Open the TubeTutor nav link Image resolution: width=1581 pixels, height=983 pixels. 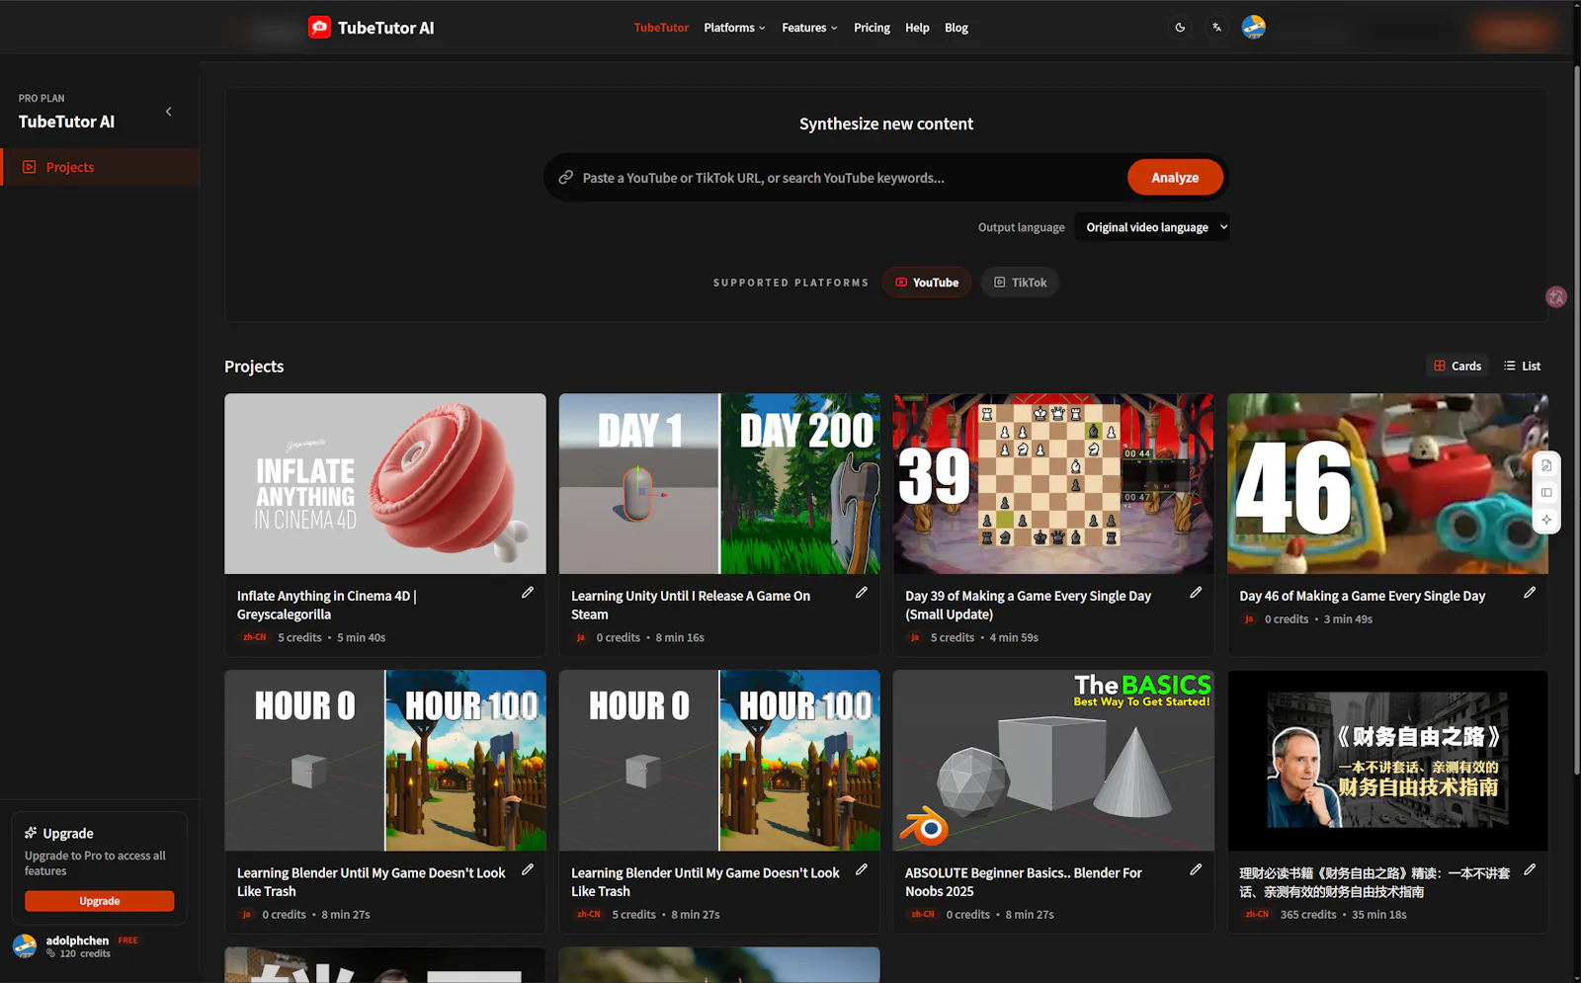point(661,28)
